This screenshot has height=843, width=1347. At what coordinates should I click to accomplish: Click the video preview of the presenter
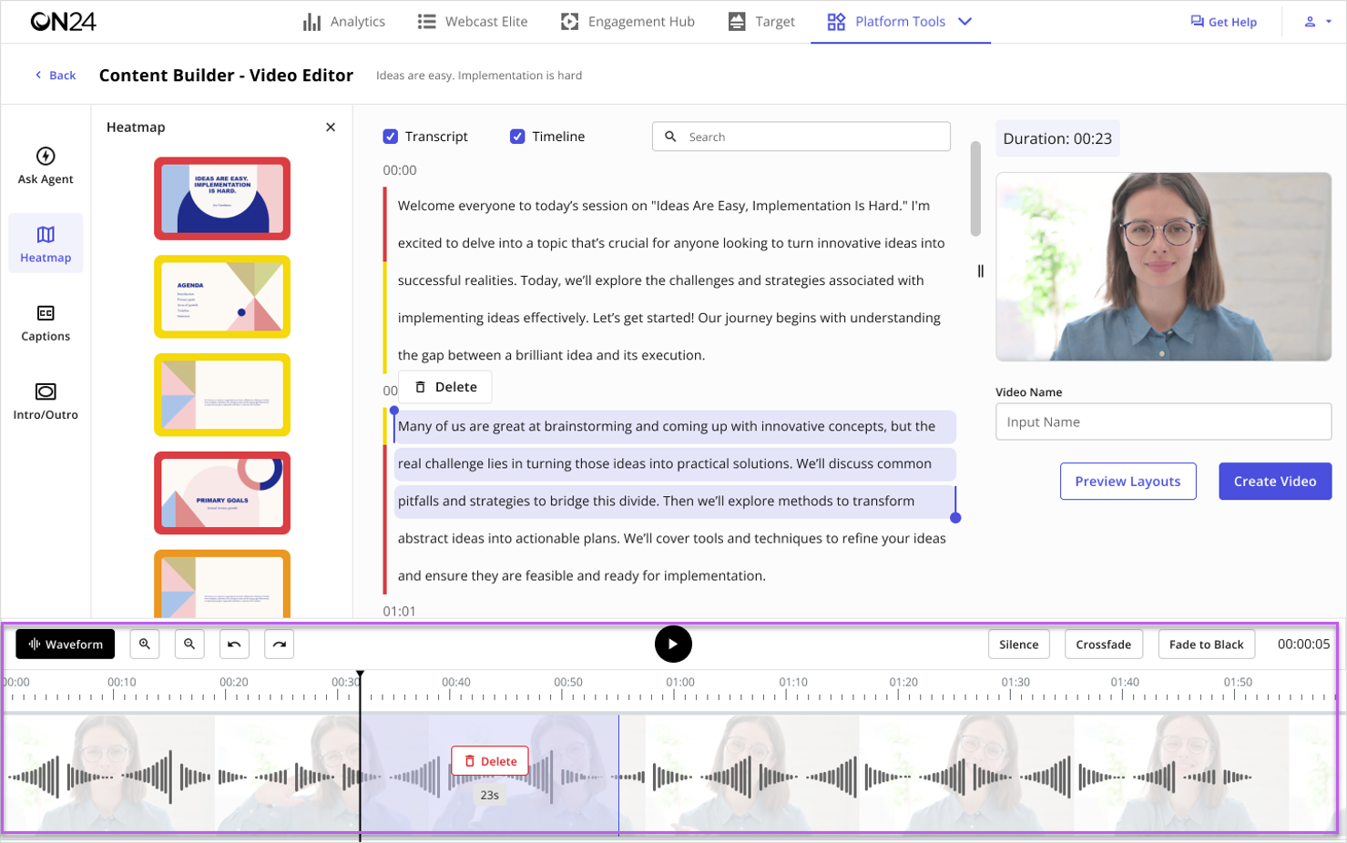pos(1163,267)
